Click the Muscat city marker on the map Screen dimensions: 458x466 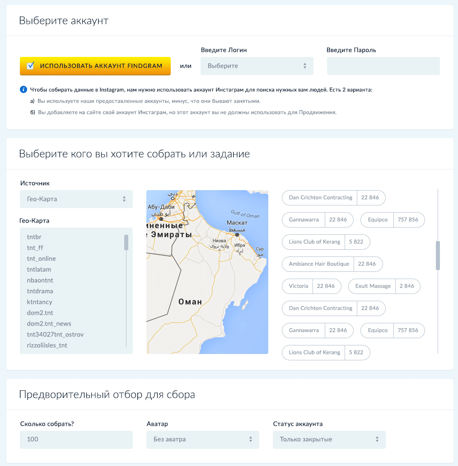click(237, 235)
